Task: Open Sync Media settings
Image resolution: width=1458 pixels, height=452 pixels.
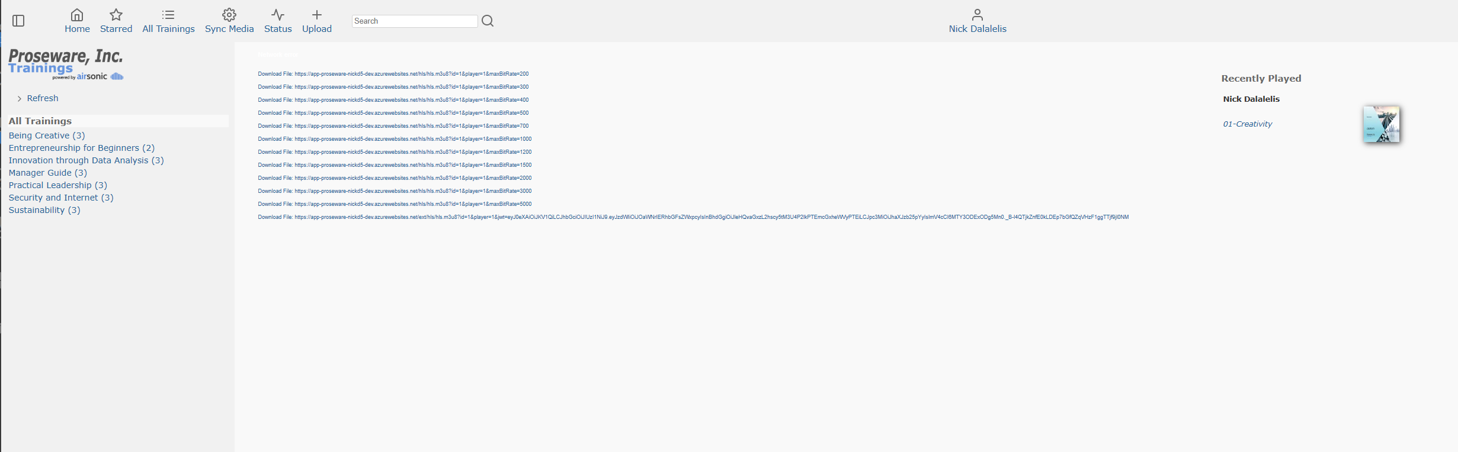Action: [x=229, y=21]
